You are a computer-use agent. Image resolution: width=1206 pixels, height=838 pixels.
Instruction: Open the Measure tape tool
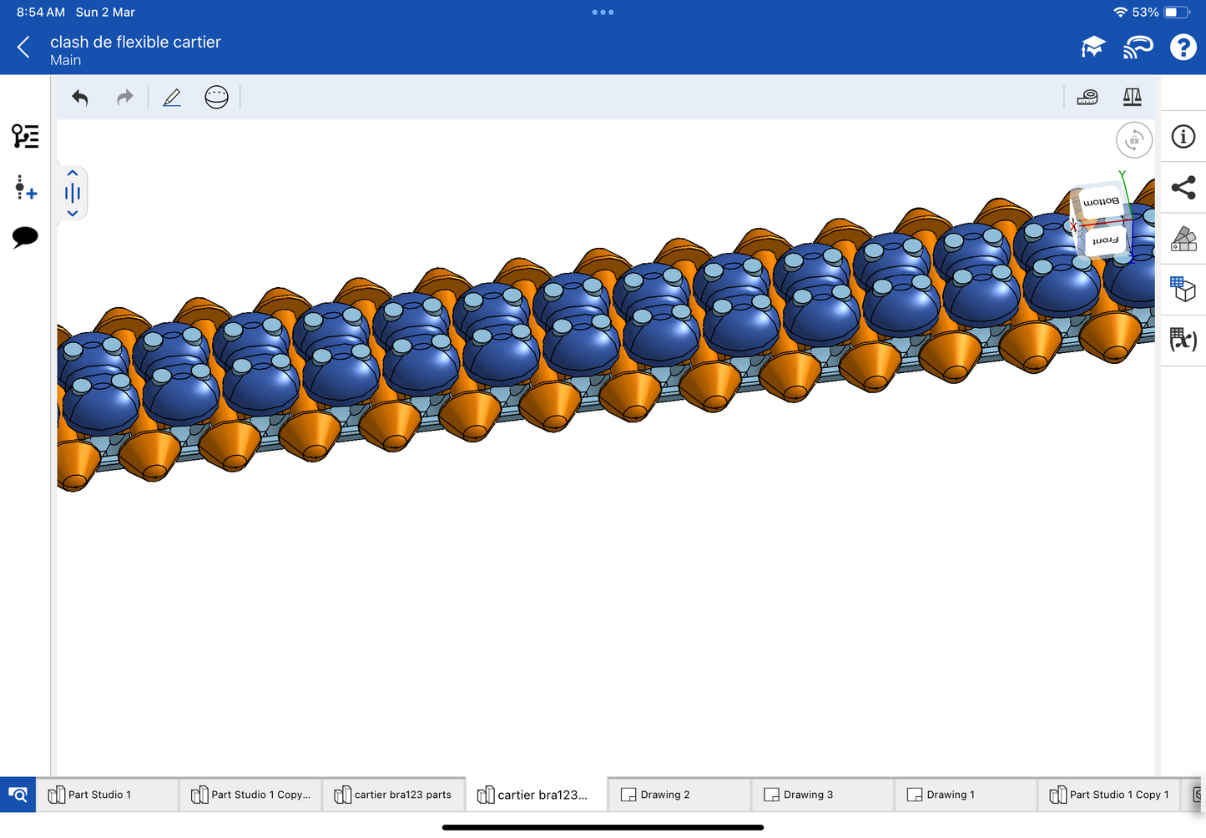1087,98
